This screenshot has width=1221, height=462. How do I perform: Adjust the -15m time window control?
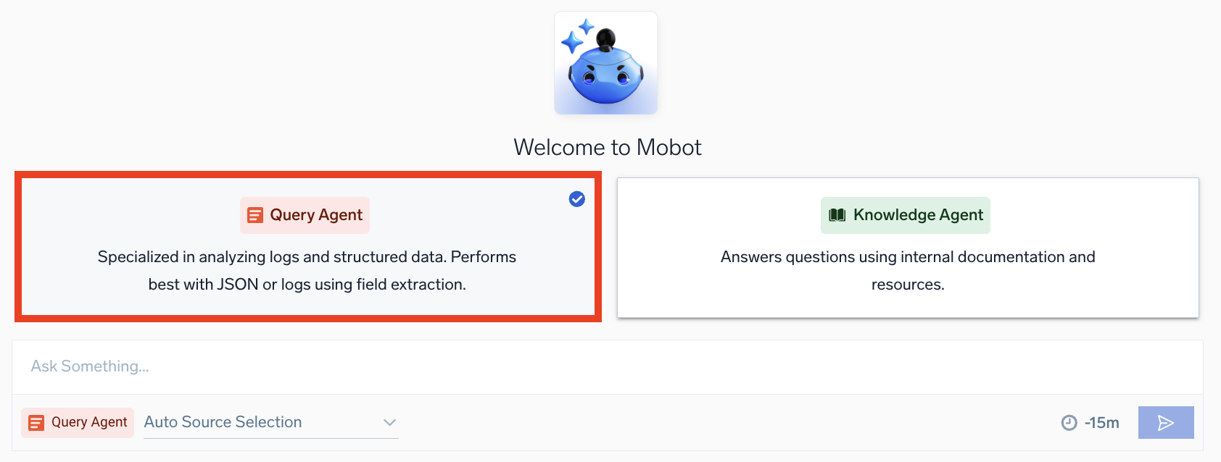point(1090,422)
